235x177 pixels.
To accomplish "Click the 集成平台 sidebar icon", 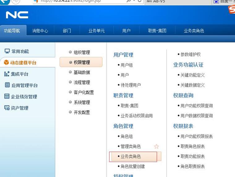I will (7, 74).
